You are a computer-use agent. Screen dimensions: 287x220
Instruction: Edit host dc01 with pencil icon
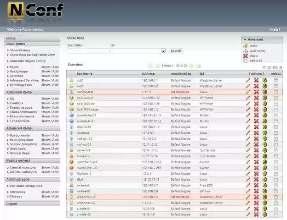tap(248, 80)
